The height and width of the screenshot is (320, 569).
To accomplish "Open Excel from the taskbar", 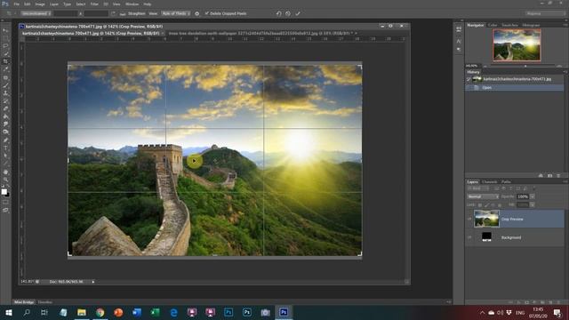I will 156,312.
